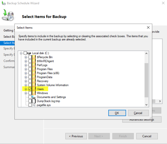Image resolution: width=167 pixels, height=144 pixels.
Task: Click the wizard list horizontal scroll right arrow
Action: click(x=160, y=101)
